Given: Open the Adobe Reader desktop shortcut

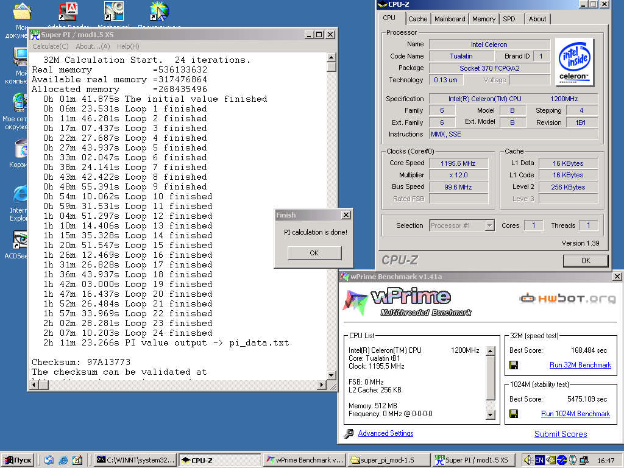Looking at the screenshot, I should pos(68,12).
